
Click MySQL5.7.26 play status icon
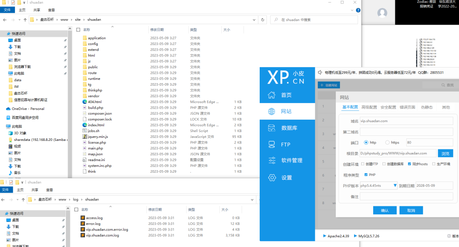(355, 236)
